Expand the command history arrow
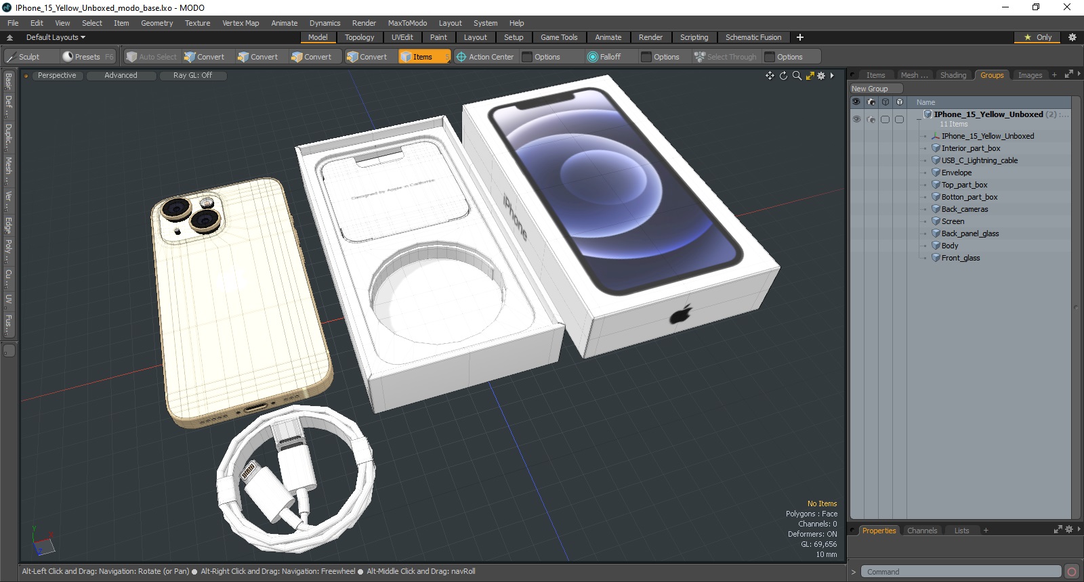 [x=854, y=572]
